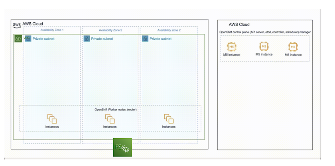
Task: Click the middle M5 instance chip icon
Action: [264, 46]
